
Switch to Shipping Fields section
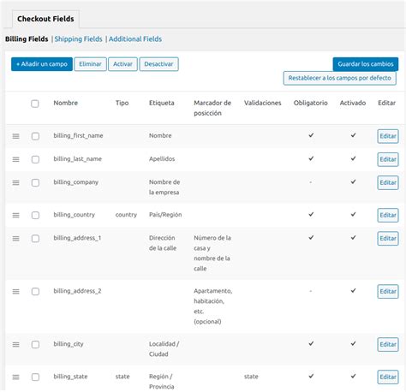click(78, 39)
